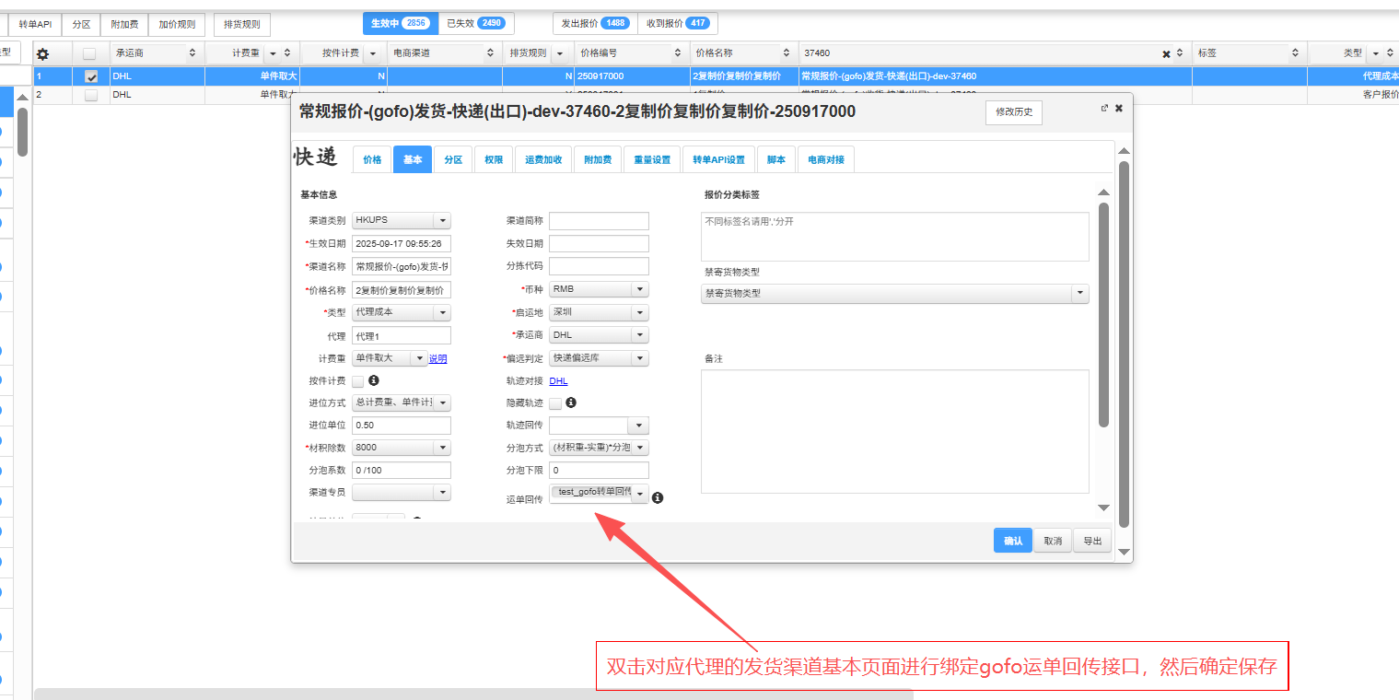Image resolution: width=1399 pixels, height=700 pixels.
Task: Sort the 价格名称 column
Action: tap(787, 53)
